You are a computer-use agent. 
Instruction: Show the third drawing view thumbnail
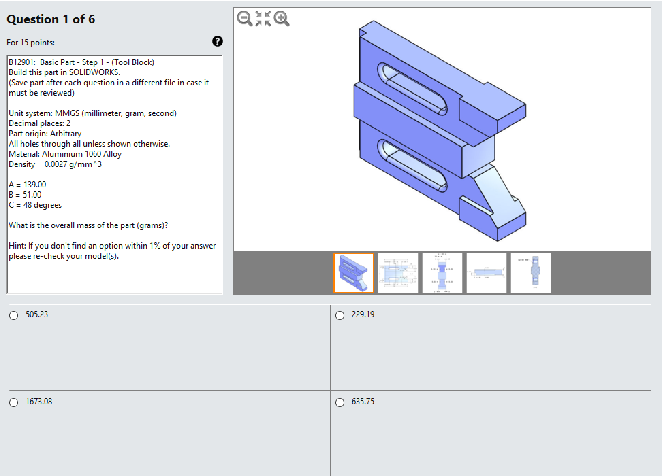tap(442, 273)
